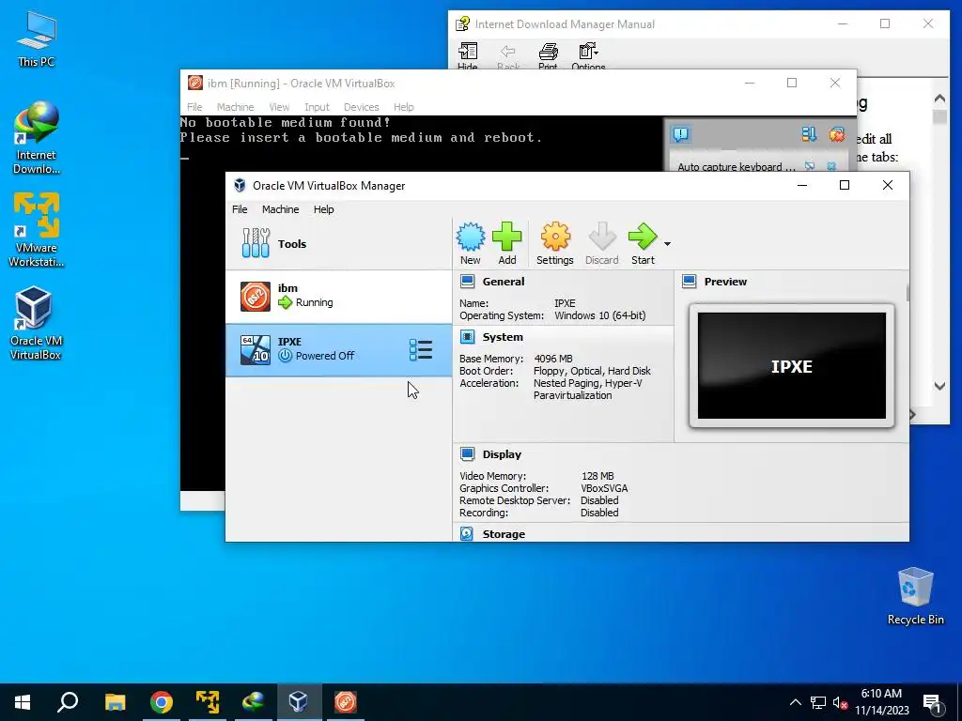
Task: Click ibm VM window title bar icon
Action: click(x=195, y=83)
